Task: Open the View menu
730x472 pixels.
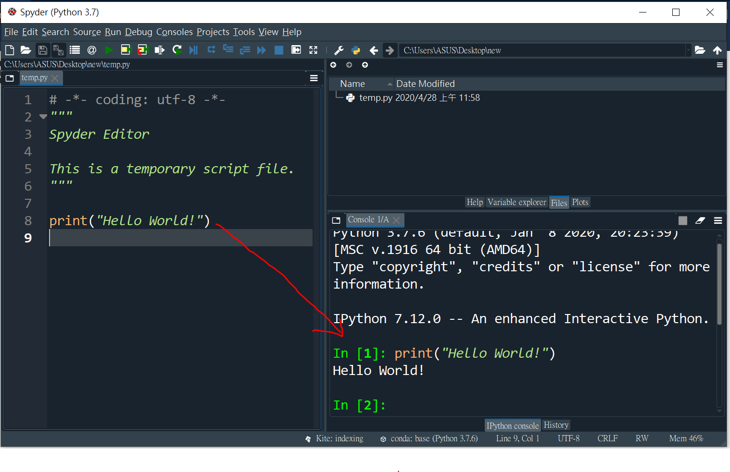Action: (268, 32)
